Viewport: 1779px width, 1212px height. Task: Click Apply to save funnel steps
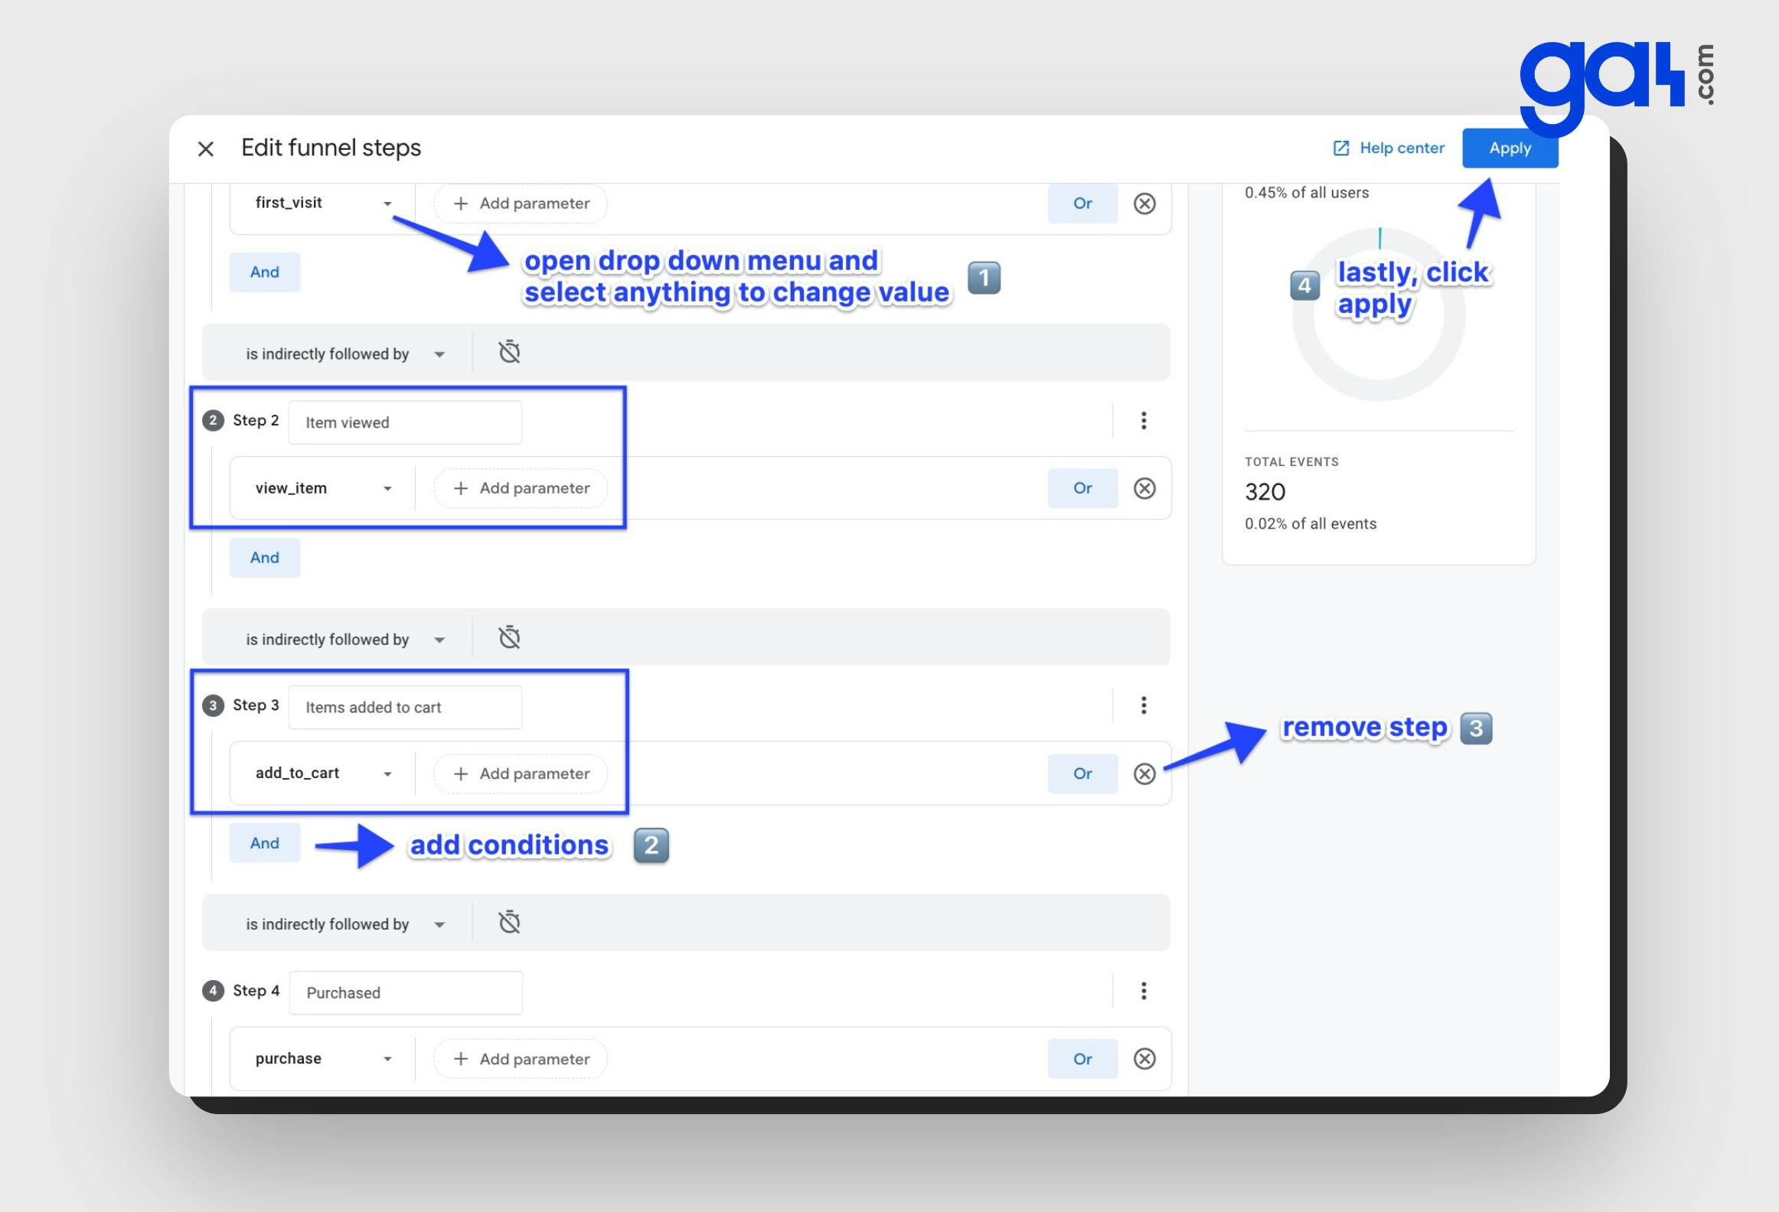click(x=1510, y=148)
